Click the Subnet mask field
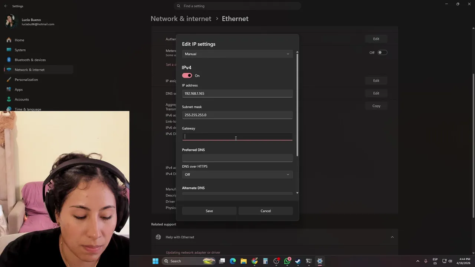This screenshot has height=267, width=475. (237, 115)
